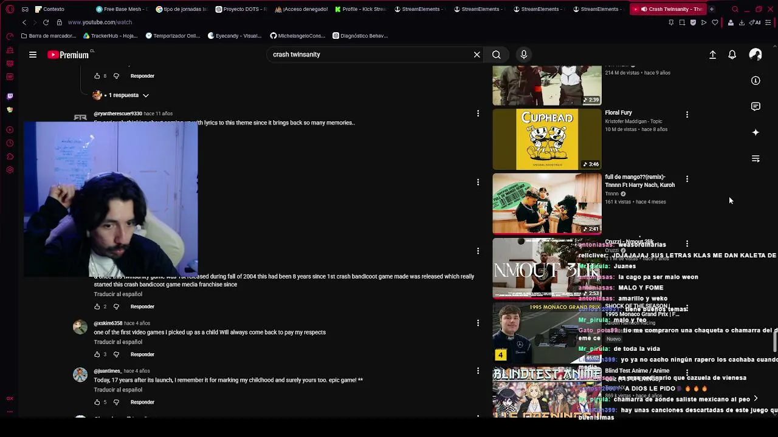Open the @ryantherescuer9330 channel link
The image size is (778, 437).
[x=118, y=113]
